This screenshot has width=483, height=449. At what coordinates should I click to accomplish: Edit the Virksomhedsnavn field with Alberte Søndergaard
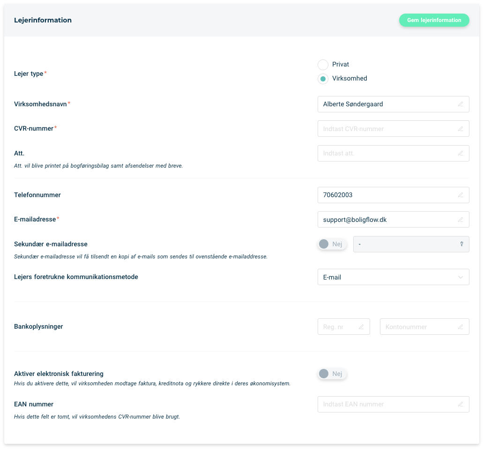coord(393,104)
